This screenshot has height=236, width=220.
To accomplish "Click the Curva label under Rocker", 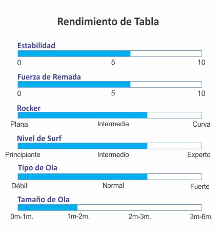I will (202, 124).
